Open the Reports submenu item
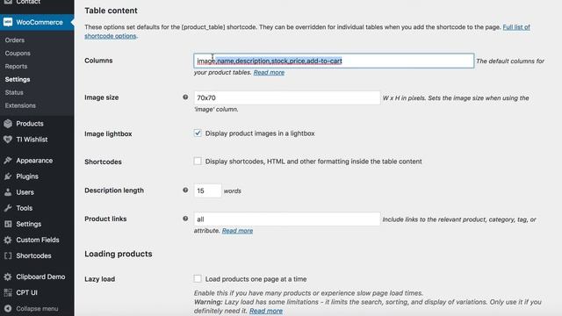 (x=16, y=67)
